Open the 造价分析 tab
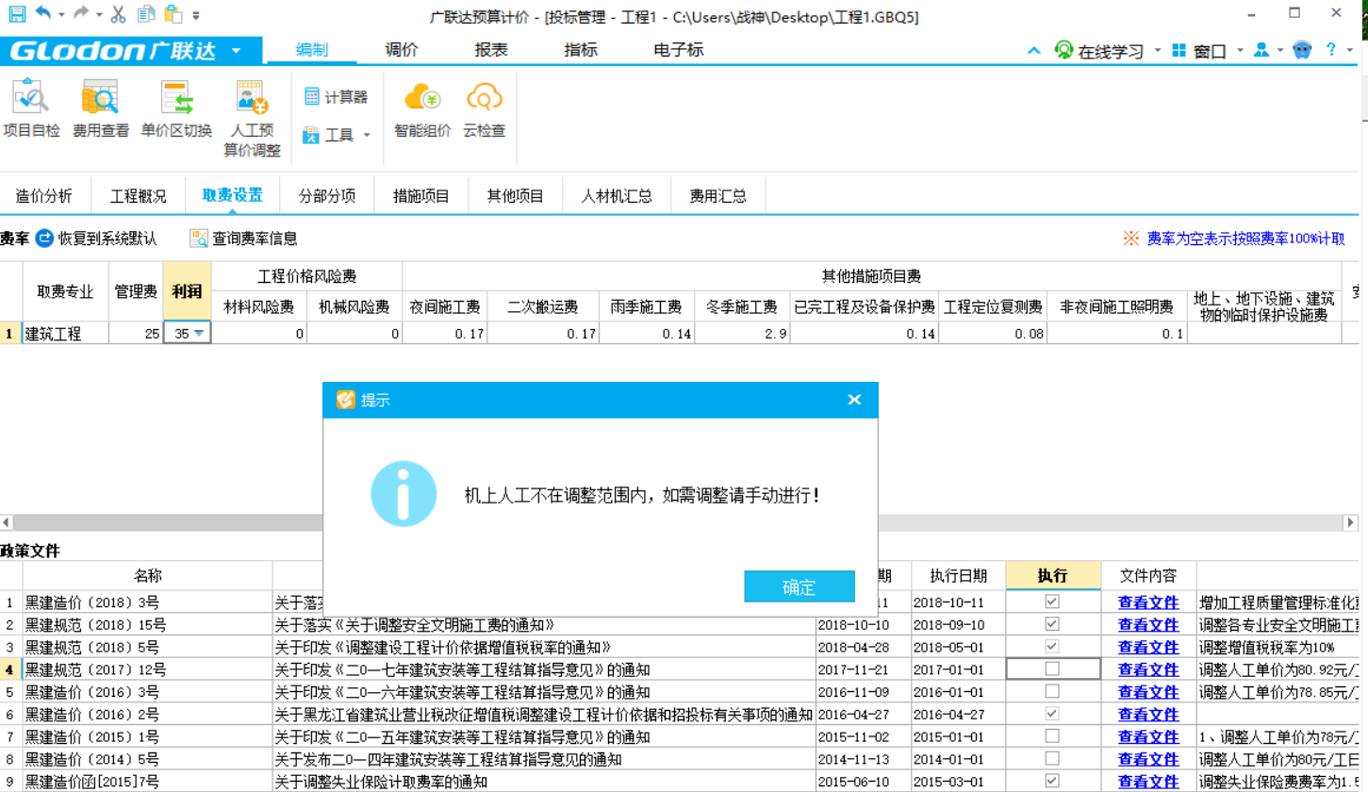Viewport: 1368px width, 792px height. [x=43, y=196]
